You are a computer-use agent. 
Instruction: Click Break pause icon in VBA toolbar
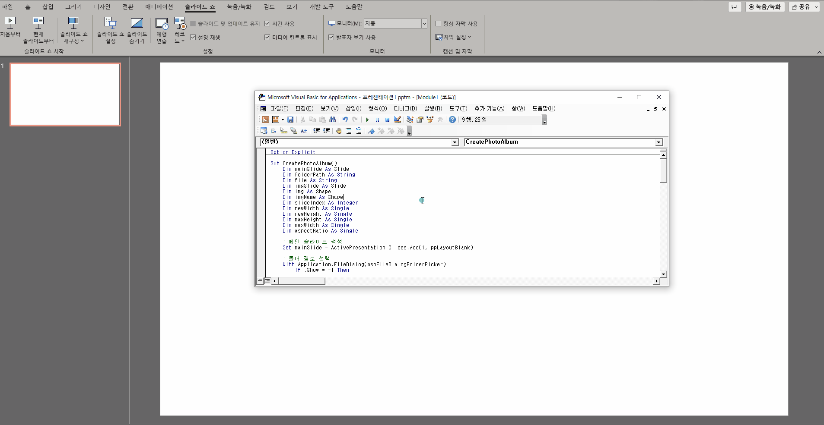click(377, 120)
